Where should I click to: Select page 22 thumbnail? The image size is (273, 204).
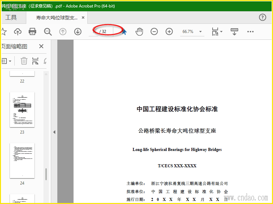point(22,73)
